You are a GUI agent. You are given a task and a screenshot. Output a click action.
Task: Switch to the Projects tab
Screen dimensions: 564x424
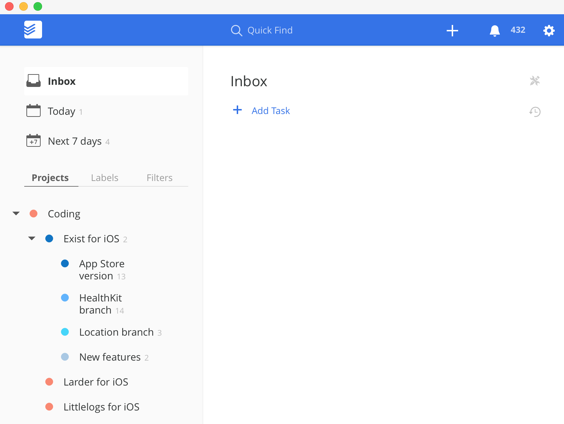[x=50, y=178]
